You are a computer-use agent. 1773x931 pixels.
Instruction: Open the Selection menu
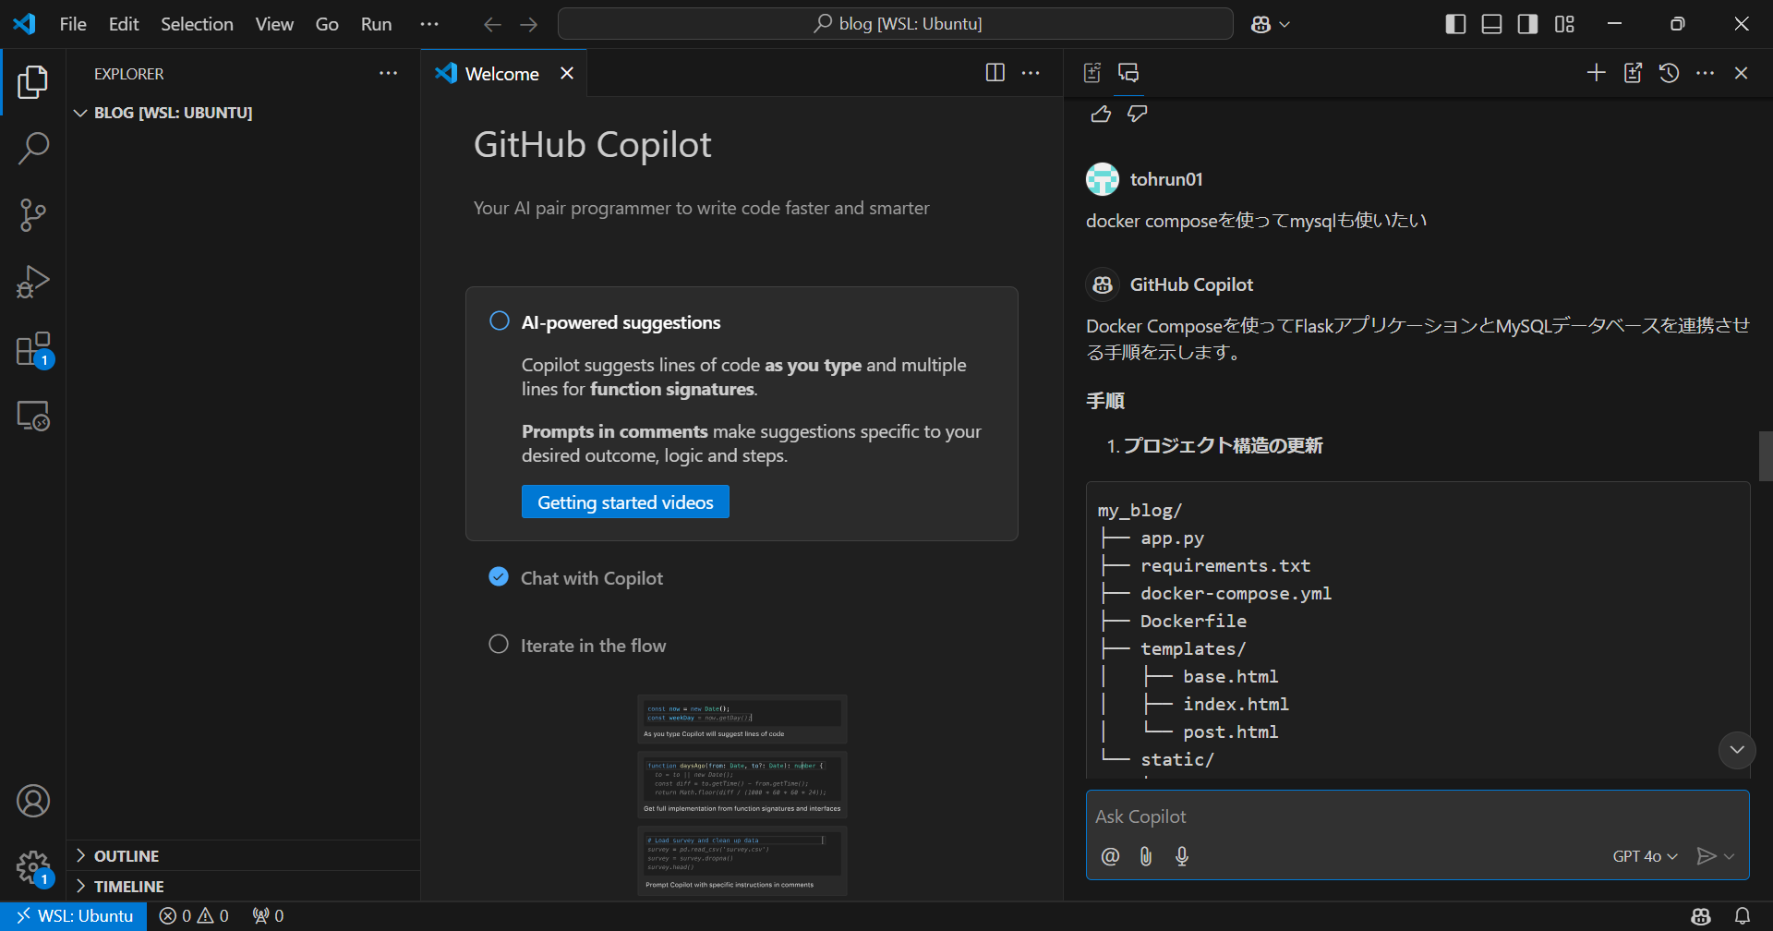pos(197,24)
